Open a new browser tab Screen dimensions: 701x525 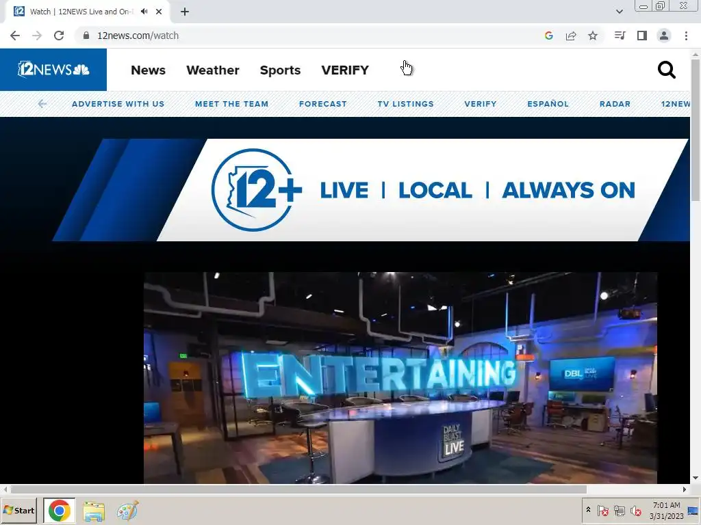pyautogui.click(x=185, y=12)
